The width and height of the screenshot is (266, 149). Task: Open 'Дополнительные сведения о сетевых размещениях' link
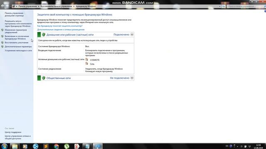click(61, 29)
